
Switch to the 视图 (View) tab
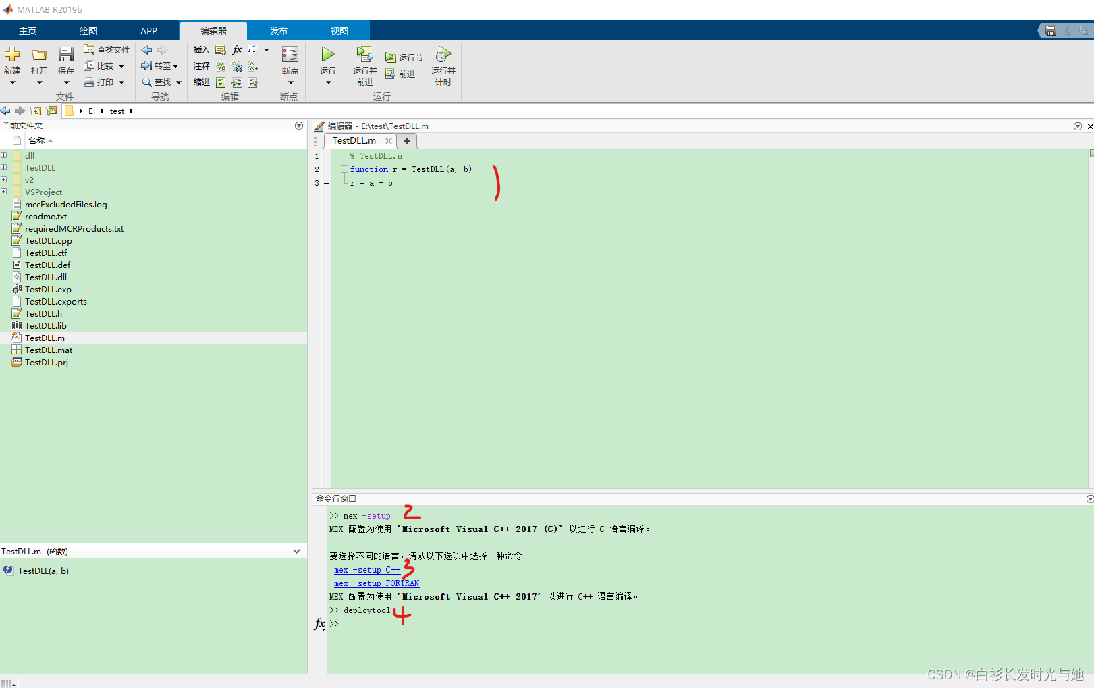tap(339, 31)
